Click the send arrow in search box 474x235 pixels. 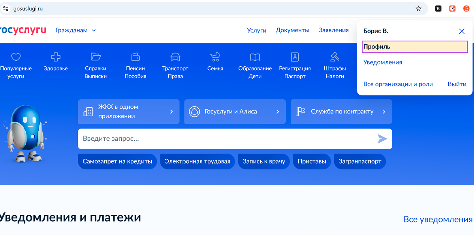[382, 139]
